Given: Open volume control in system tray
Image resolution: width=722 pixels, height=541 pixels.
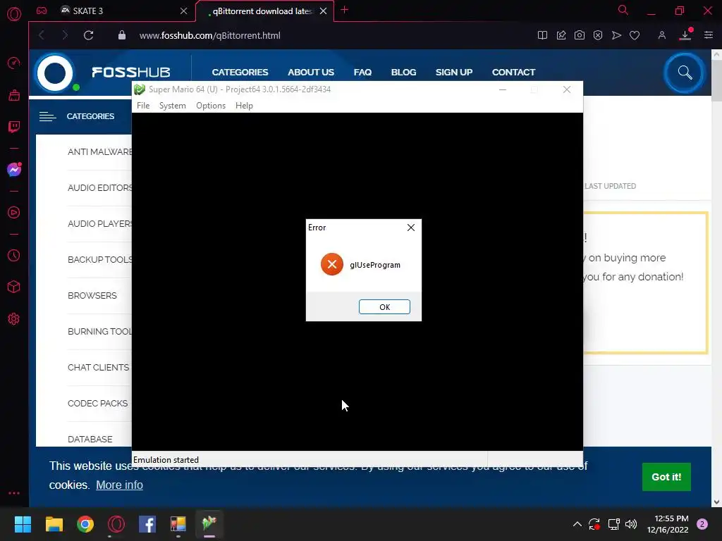Looking at the screenshot, I should click(631, 524).
